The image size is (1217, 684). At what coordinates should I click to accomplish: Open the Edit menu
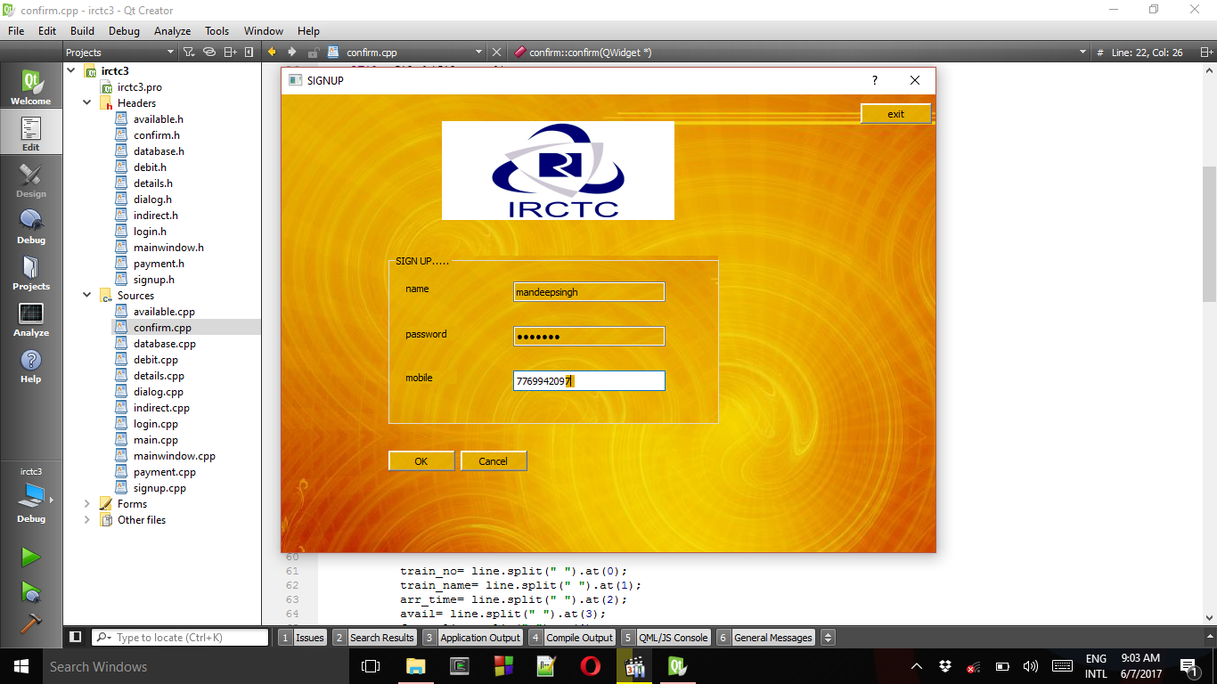[x=47, y=30]
